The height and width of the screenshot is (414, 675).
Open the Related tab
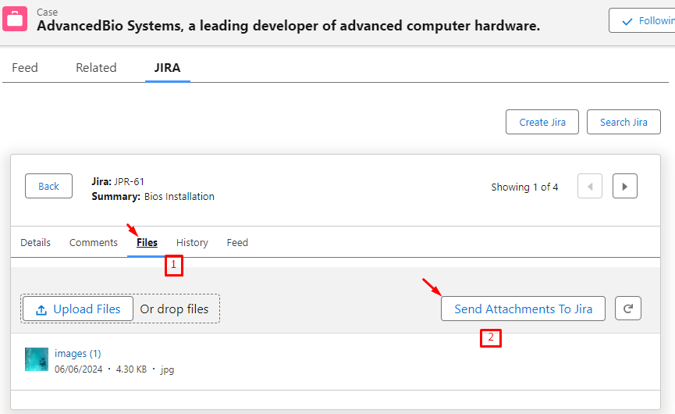96,68
